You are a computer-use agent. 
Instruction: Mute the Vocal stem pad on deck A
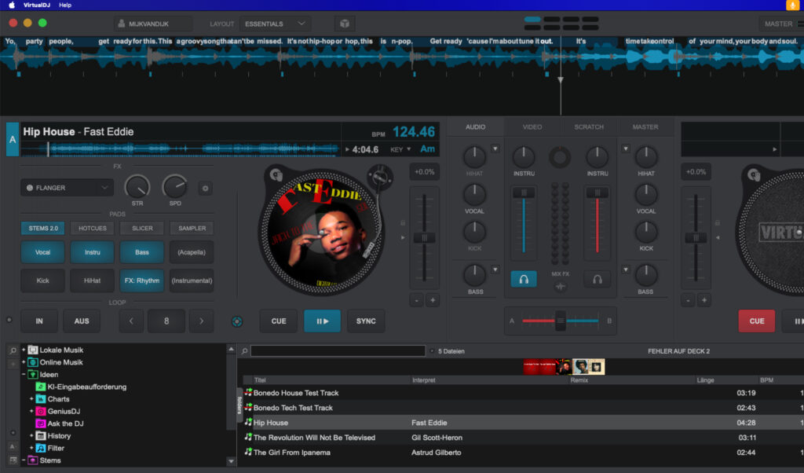pos(42,252)
